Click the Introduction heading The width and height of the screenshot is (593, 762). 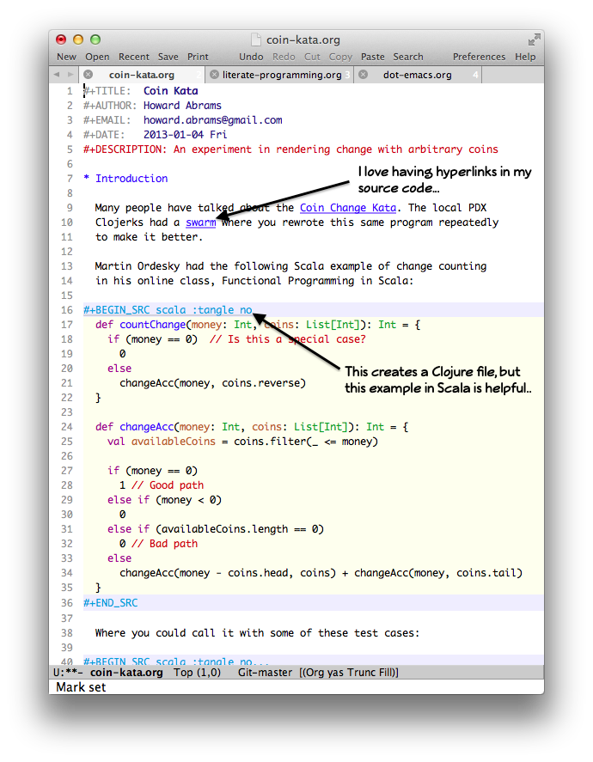(131, 179)
